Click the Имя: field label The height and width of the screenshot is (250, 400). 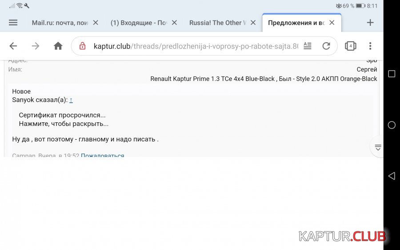point(15,69)
